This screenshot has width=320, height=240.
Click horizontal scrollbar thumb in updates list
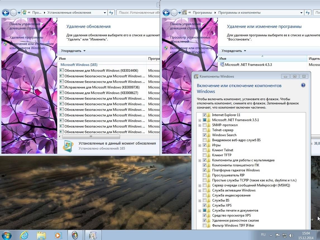(x=91, y=137)
